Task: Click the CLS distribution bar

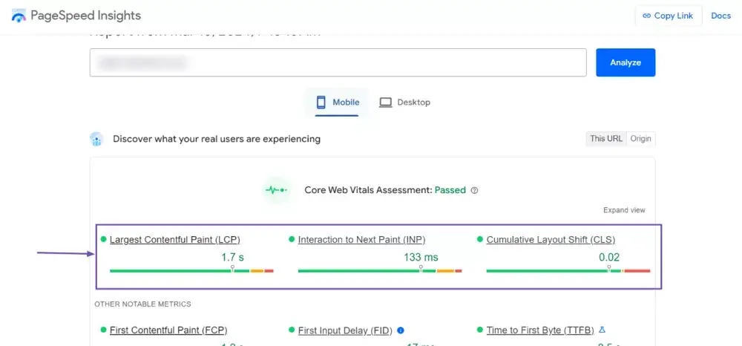Action: click(568, 270)
